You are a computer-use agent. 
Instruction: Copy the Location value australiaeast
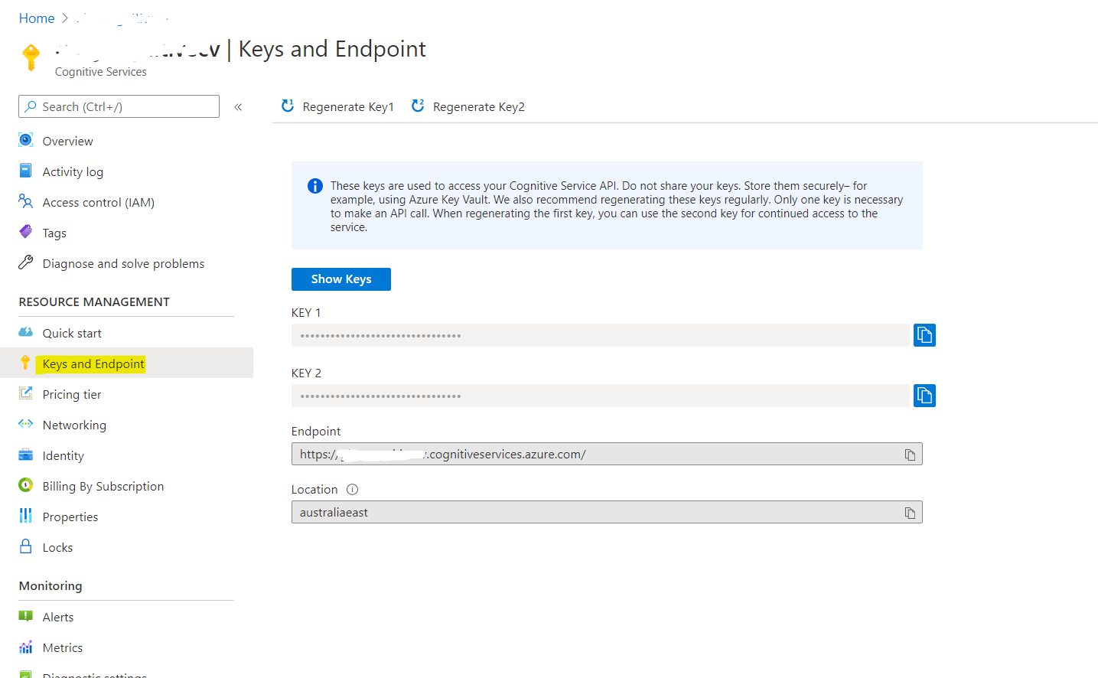[x=910, y=513]
